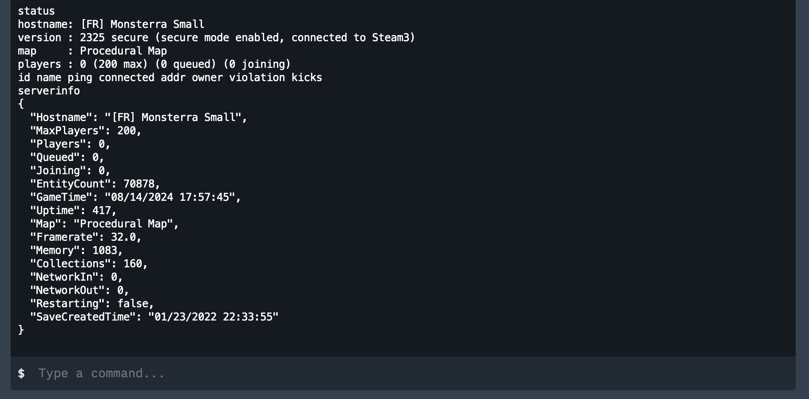The image size is (809, 399).
Task: Click the serverinfo command entry
Action: [x=49, y=90]
